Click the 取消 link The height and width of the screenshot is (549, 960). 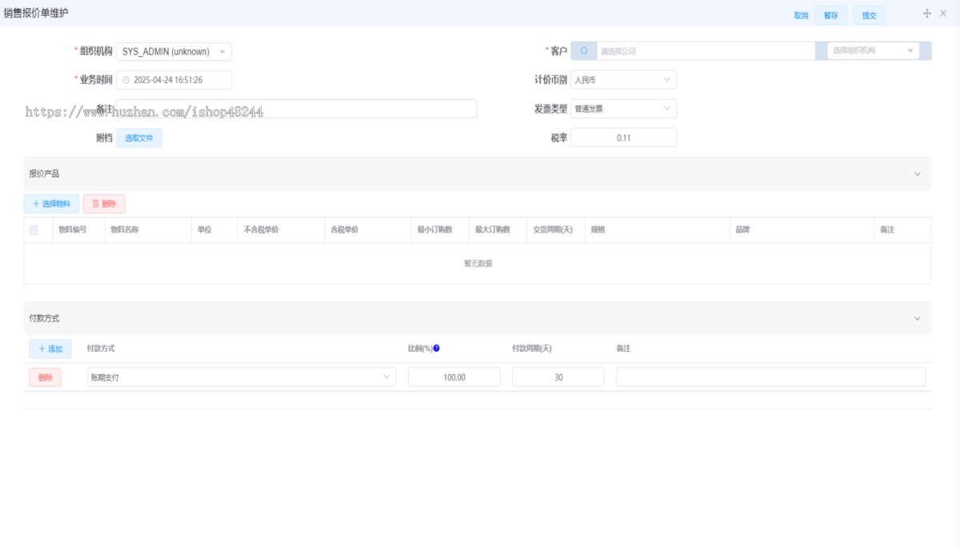coord(801,15)
